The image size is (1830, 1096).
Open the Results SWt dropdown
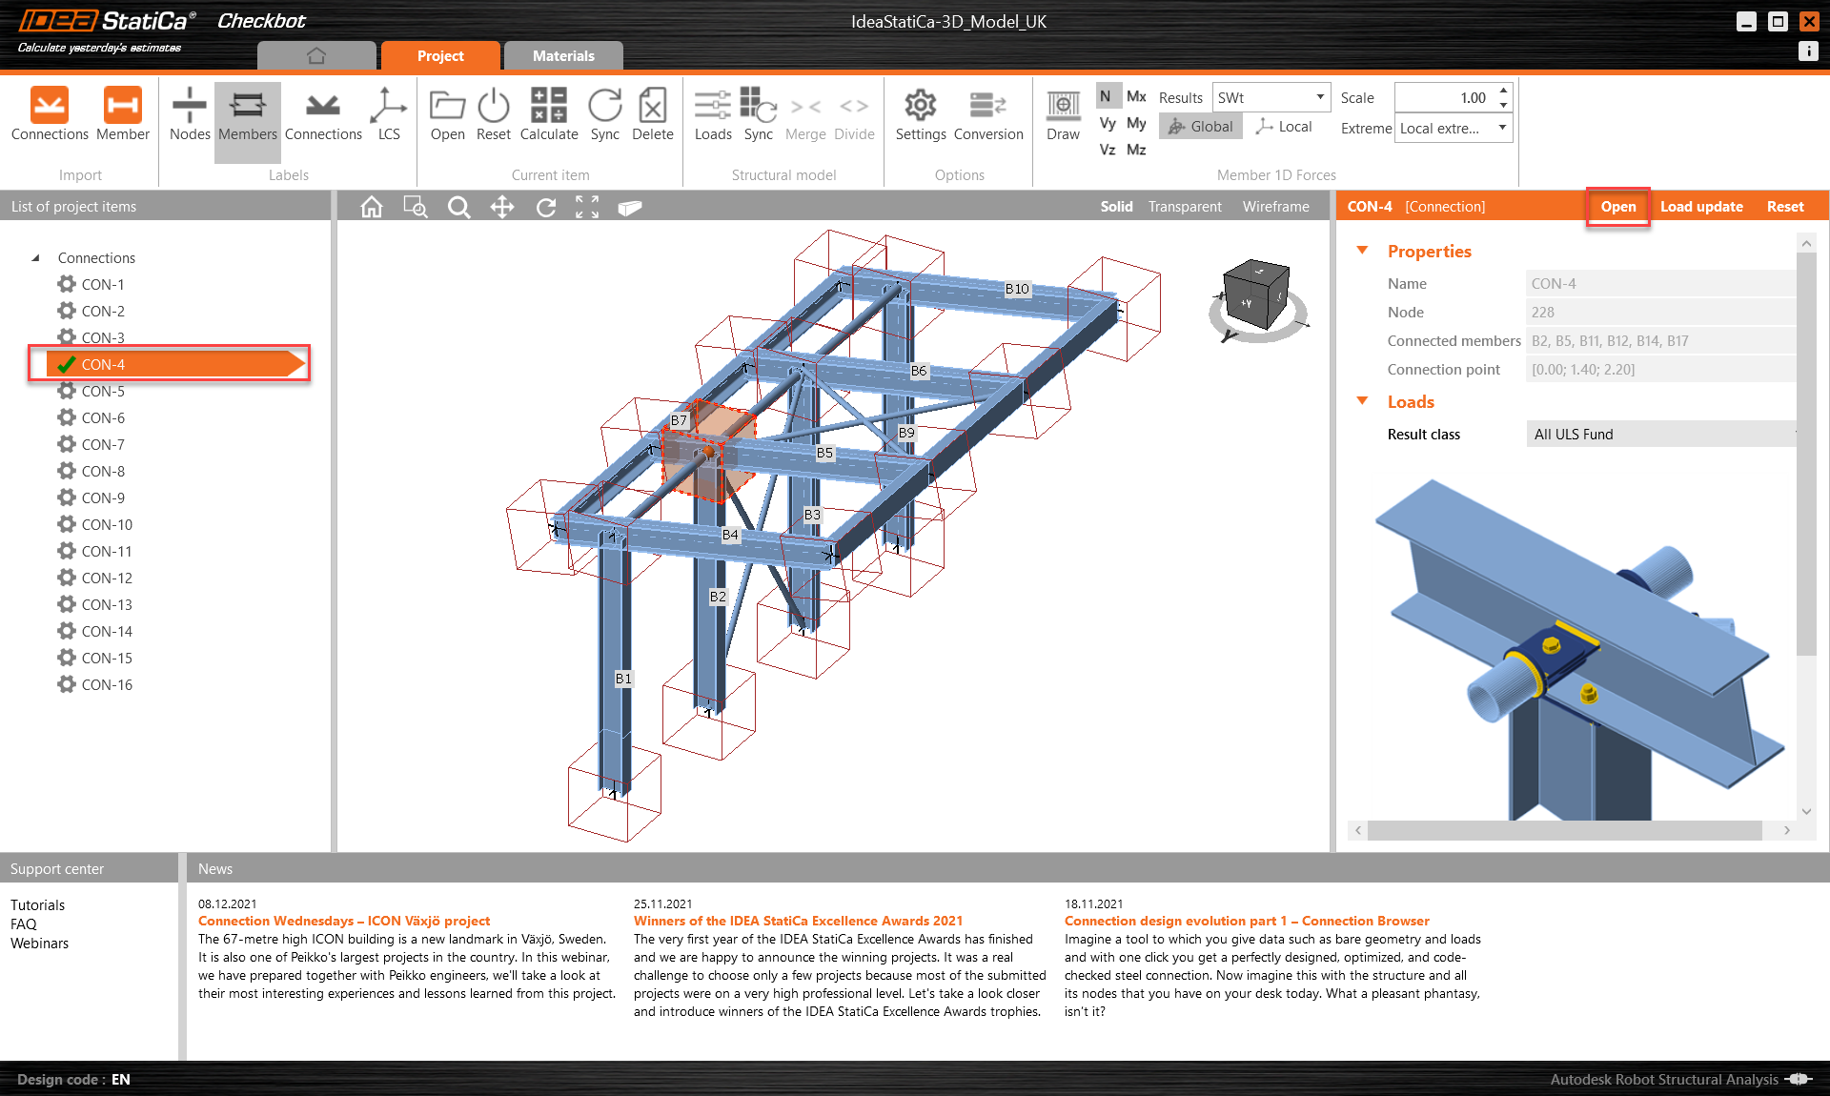coord(1271,97)
